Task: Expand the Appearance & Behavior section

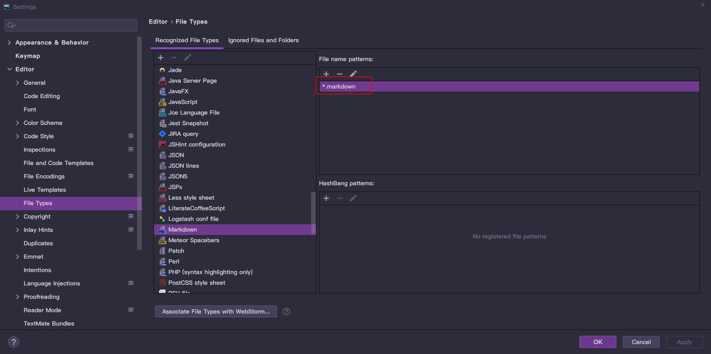Action: [9, 43]
